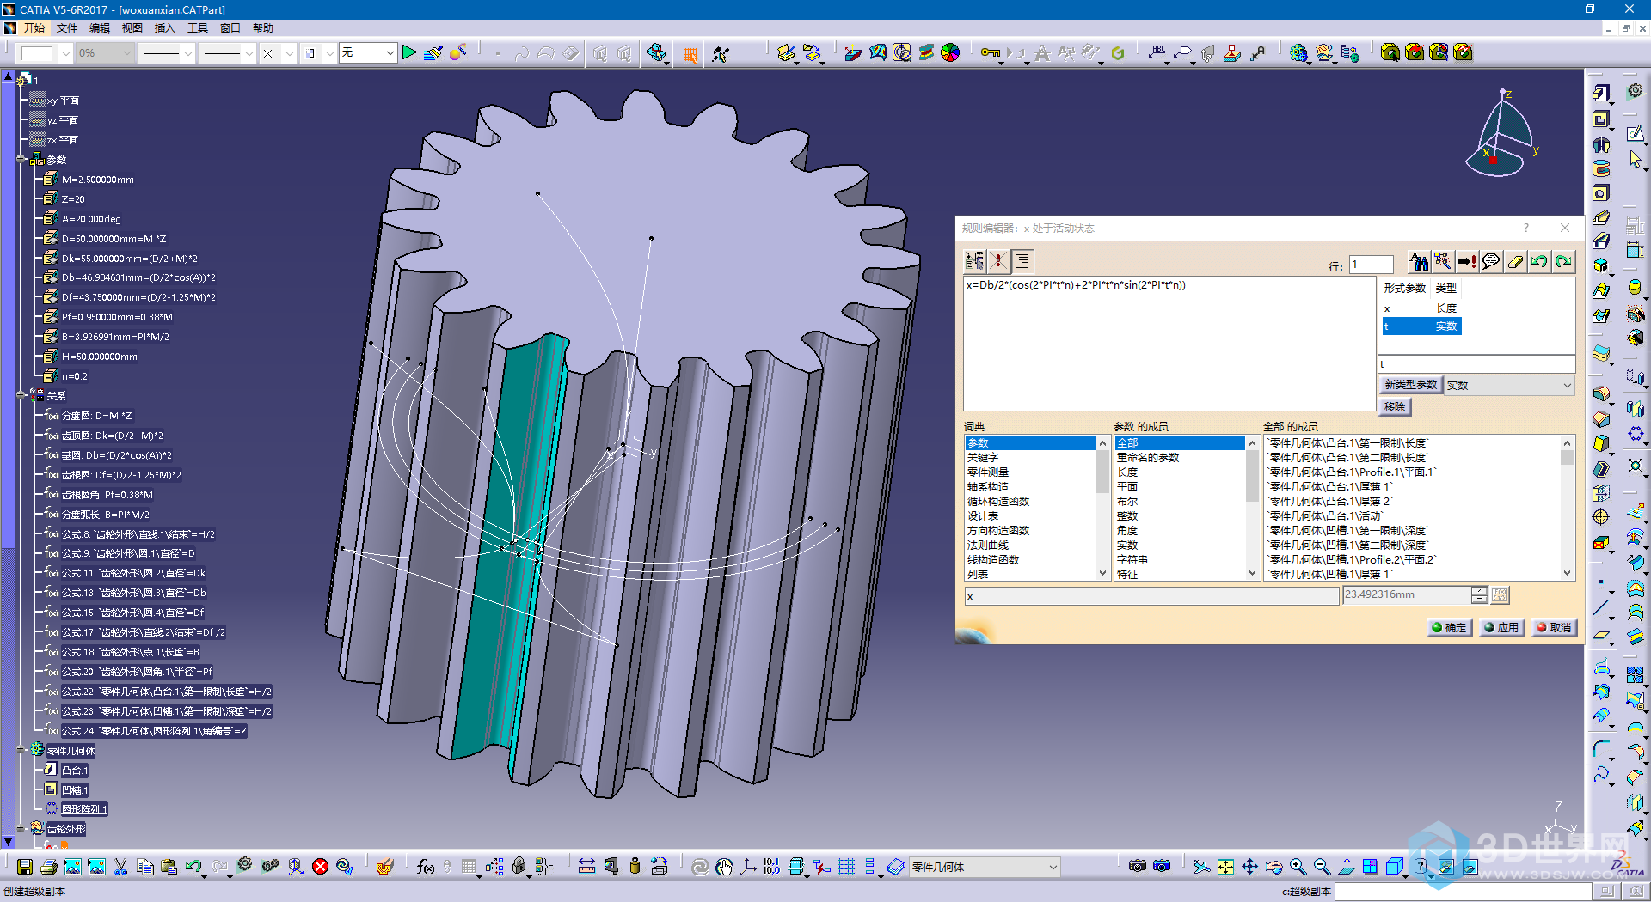Select 长度 in the 参数 的成员 list
This screenshot has height=902, width=1651.
coord(1127,472)
